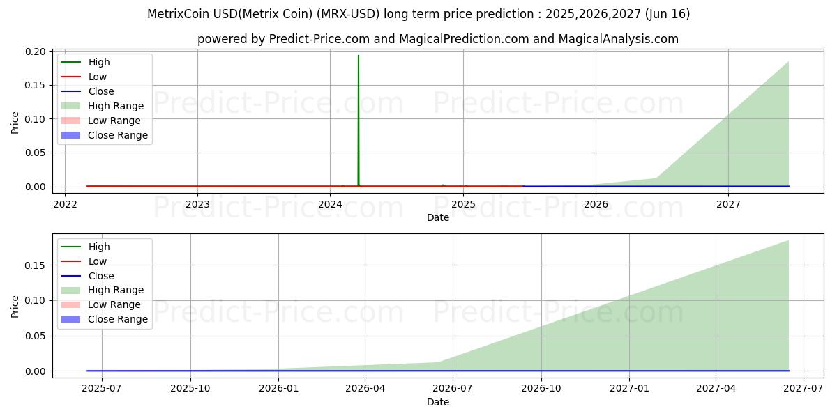
Task: Select the High Range patch in bottom legend
Action: [70, 290]
